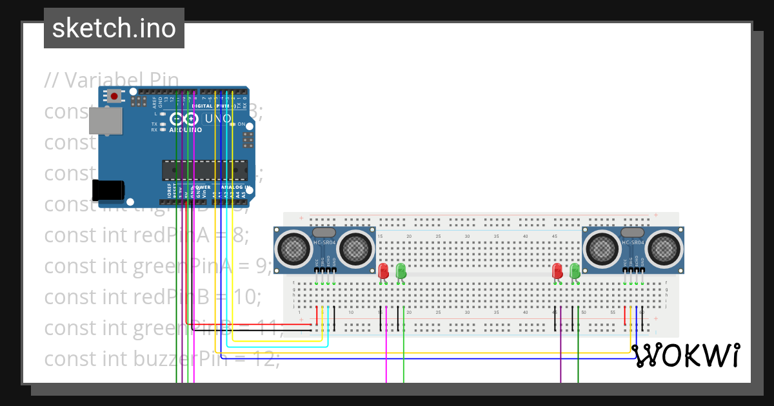774x406 pixels.
Task: Click the RX indicator LED
Action: tap(163, 130)
